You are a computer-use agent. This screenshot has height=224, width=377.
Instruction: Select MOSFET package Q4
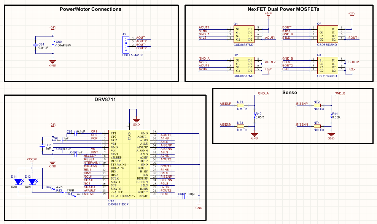pos(328,65)
